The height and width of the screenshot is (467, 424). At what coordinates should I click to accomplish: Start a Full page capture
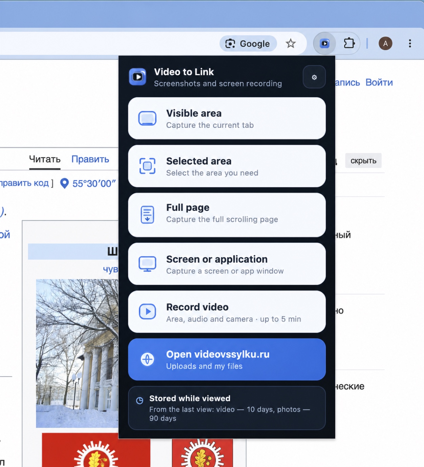click(227, 215)
